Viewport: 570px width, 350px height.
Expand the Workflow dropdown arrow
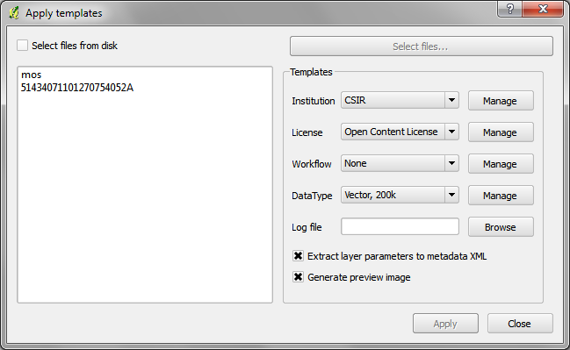coord(451,163)
